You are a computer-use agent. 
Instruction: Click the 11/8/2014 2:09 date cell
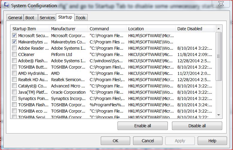[x=195, y=54]
